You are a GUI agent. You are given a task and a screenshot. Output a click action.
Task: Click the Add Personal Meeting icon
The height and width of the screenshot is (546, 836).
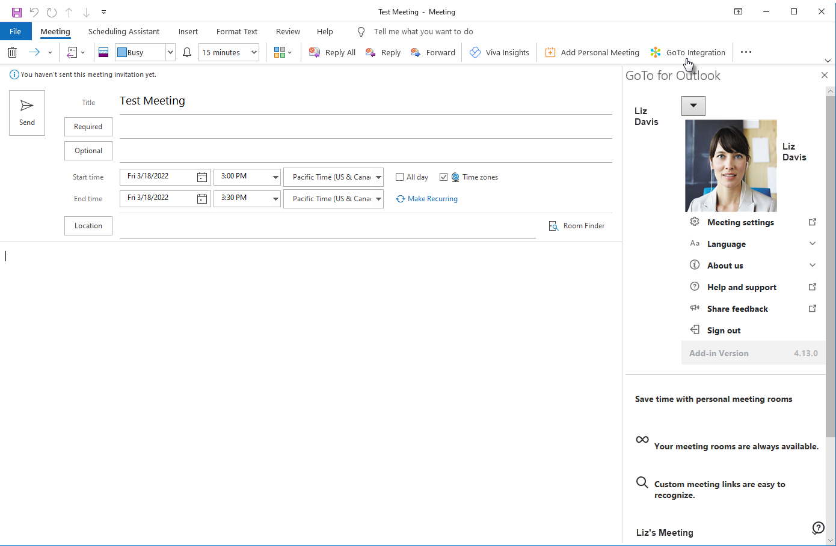[x=550, y=52]
